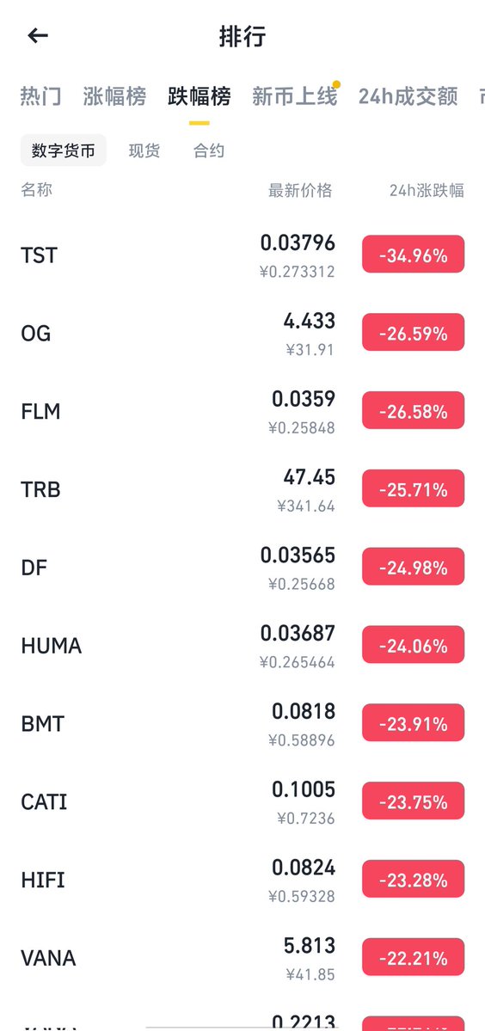The height and width of the screenshot is (1031, 485).
Task: Open the TST coin row
Action: pos(242,255)
